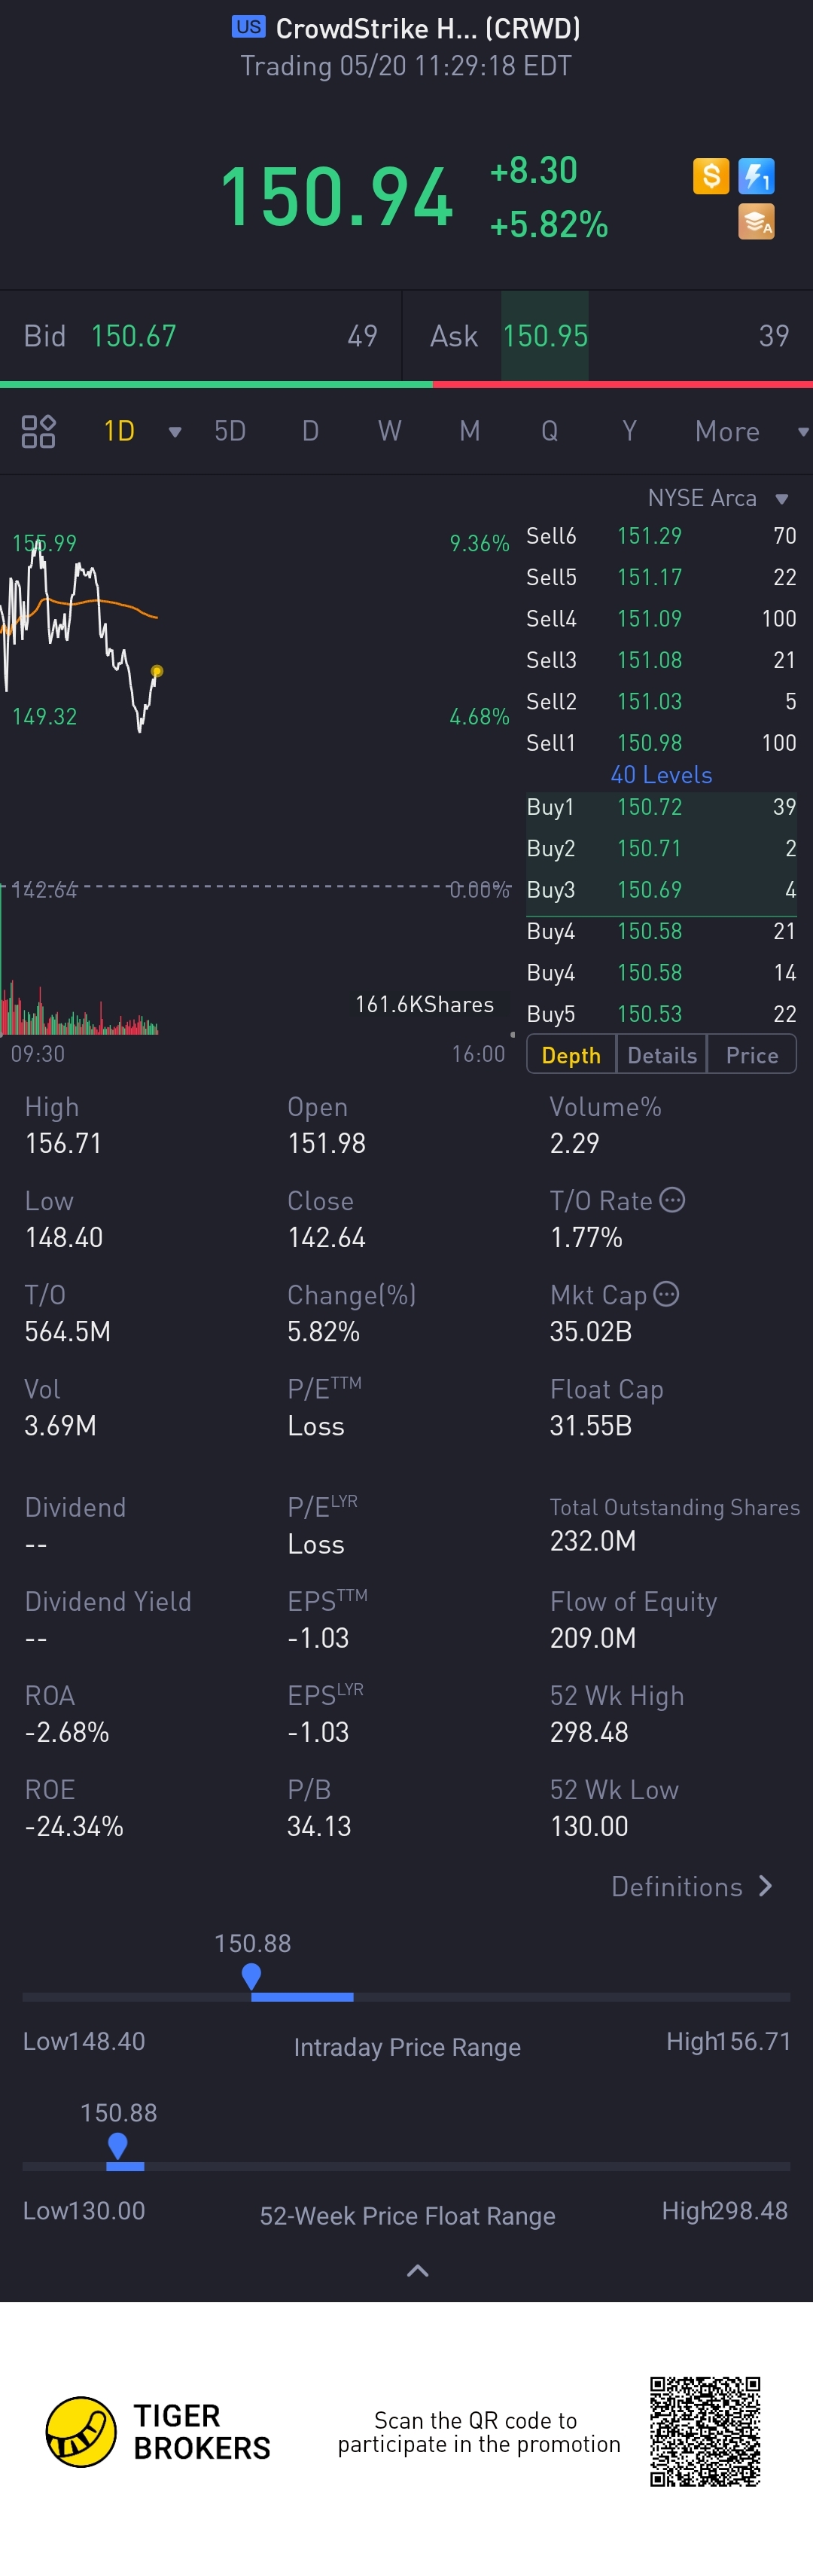Open Mkt Cap info bubble icon
The height and width of the screenshot is (2562, 813).
click(x=666, y=1294)
